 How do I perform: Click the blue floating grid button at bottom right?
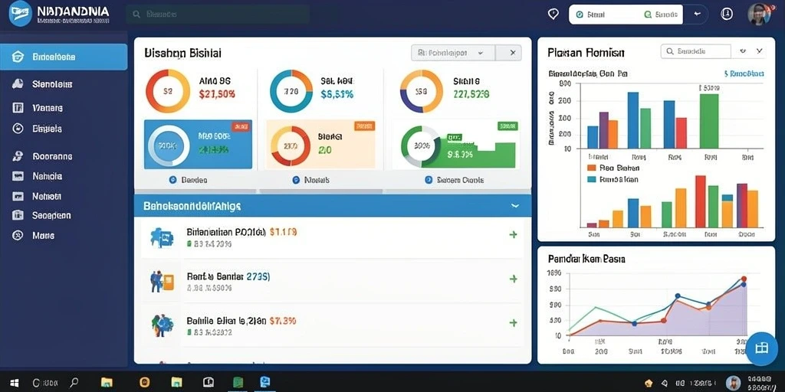pyautogui.click(x=761, y=348)
